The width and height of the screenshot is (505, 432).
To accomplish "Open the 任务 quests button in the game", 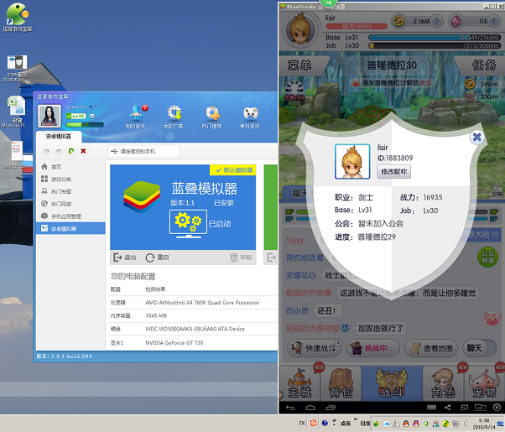I will click(483, 65).
